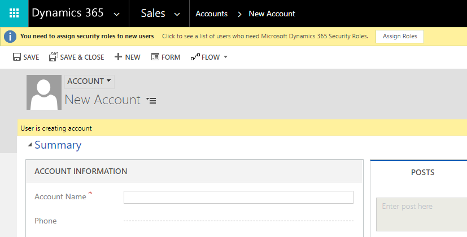The height and width of the screenshot is (237, 467).
Task: Click the SAVE command label
Action: pos(31,57)
